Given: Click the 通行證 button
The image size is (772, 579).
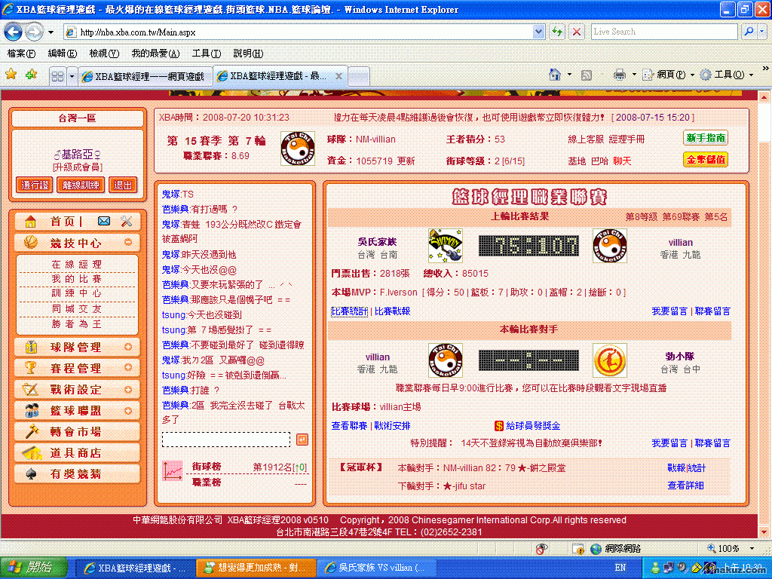Looking at the screenshot, I should point(35,185).
